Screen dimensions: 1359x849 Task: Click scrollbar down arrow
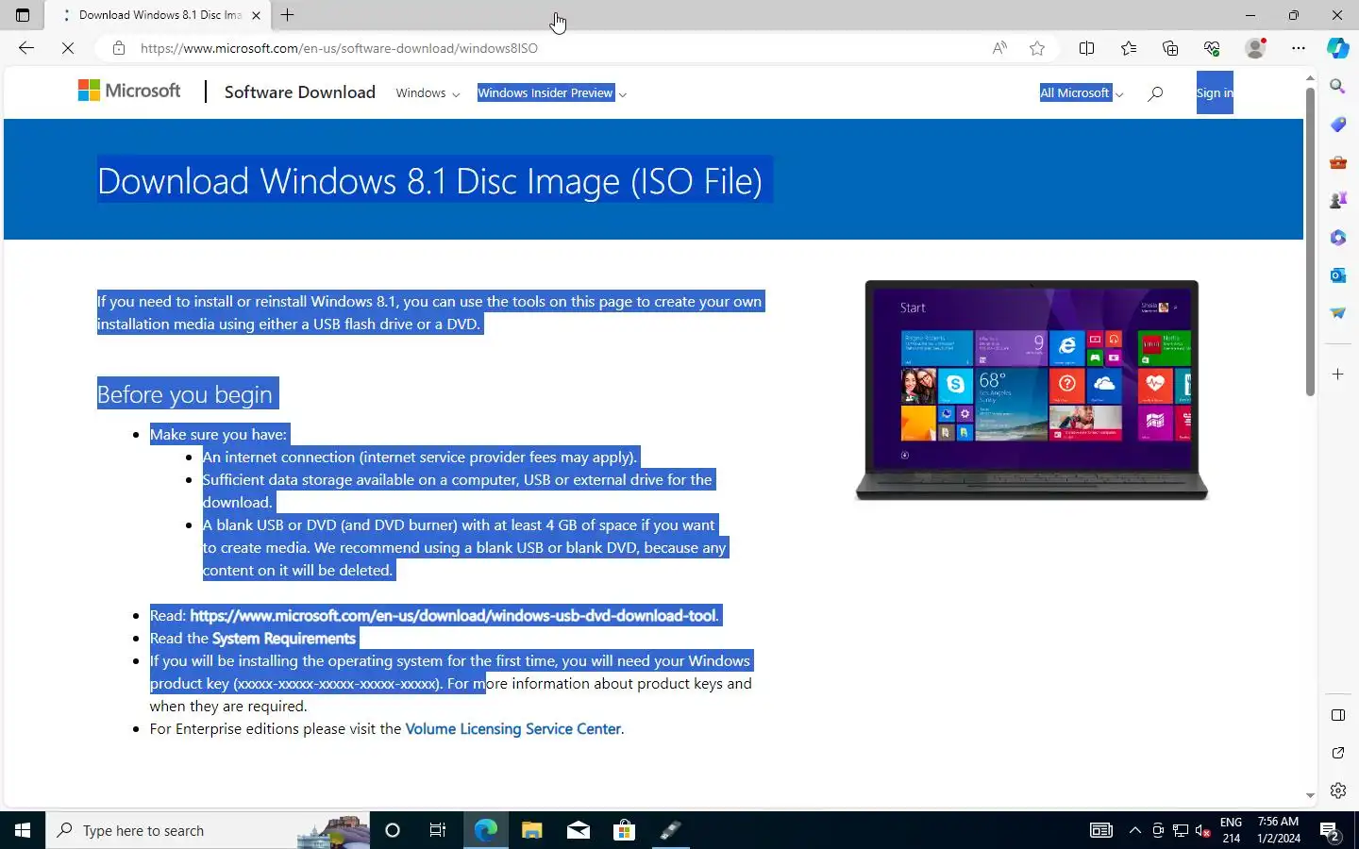1310,795
